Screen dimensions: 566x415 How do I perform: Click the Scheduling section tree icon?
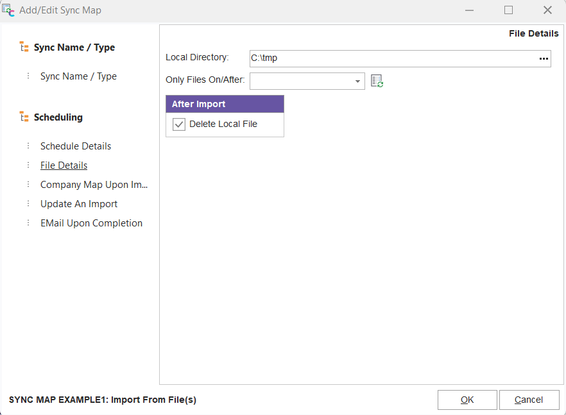point(24,117)
